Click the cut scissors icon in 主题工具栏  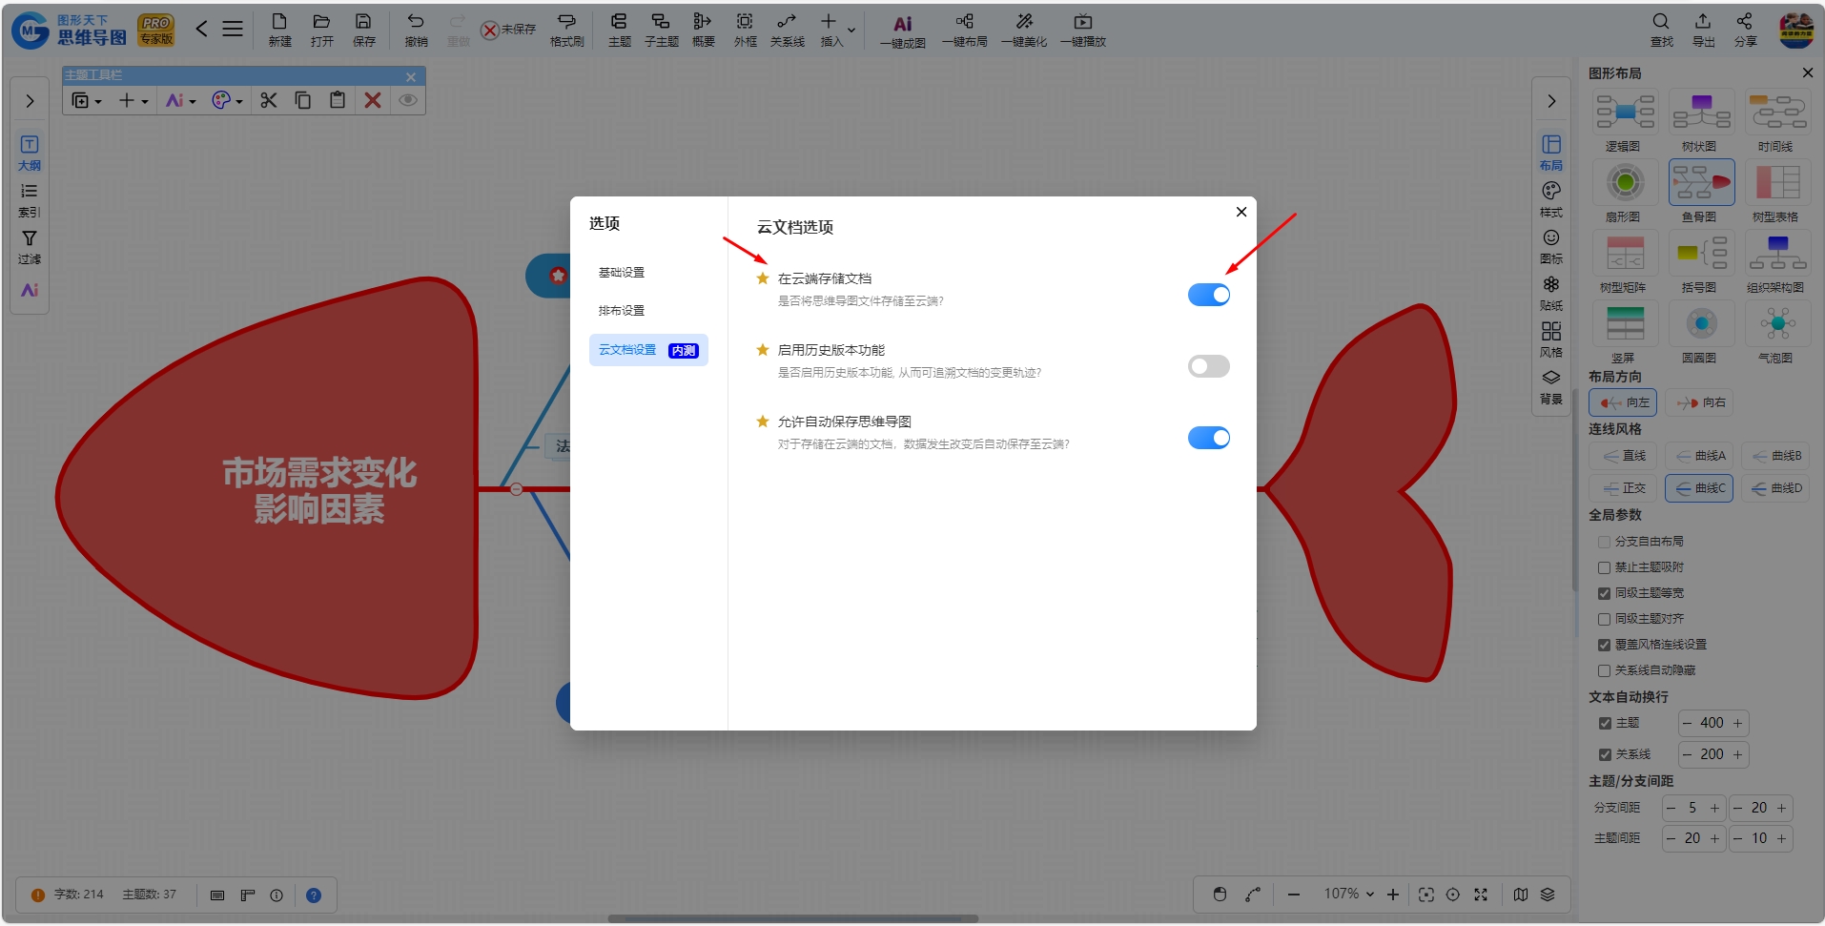click(269, 100)
